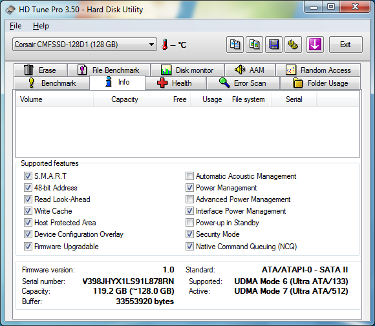The height and width of the screenshot is (326, 375).
Task: Sort by the Capacity column header
Action: pos(118,99)
